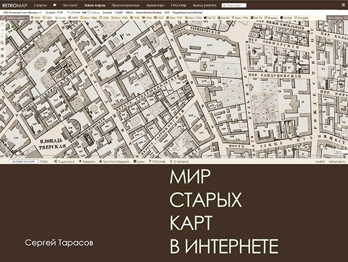Zoom in with the plus button
The image size is (348, 262).
point(2,24)
